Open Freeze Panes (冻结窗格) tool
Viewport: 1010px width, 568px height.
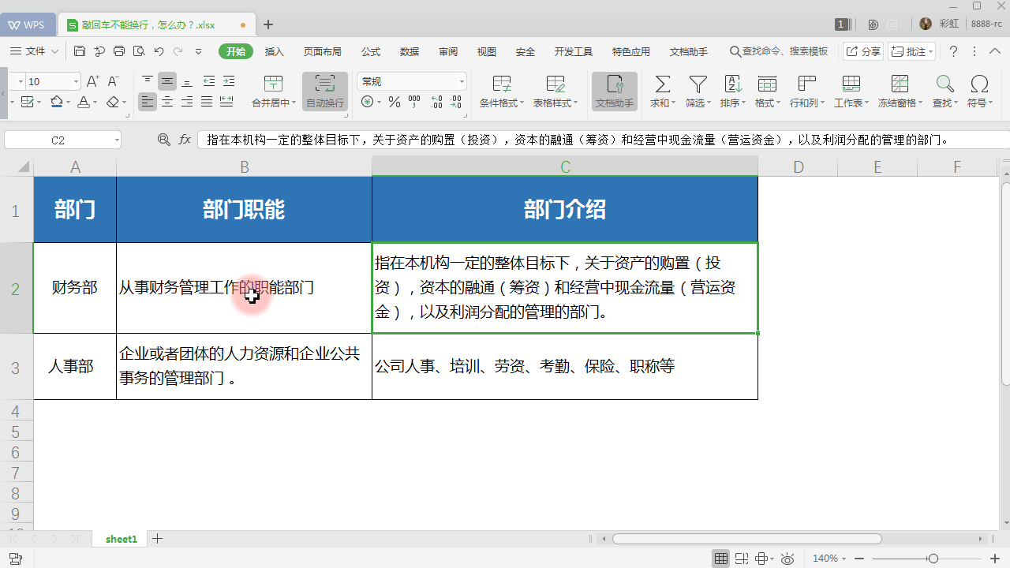[x=900, y=91]
